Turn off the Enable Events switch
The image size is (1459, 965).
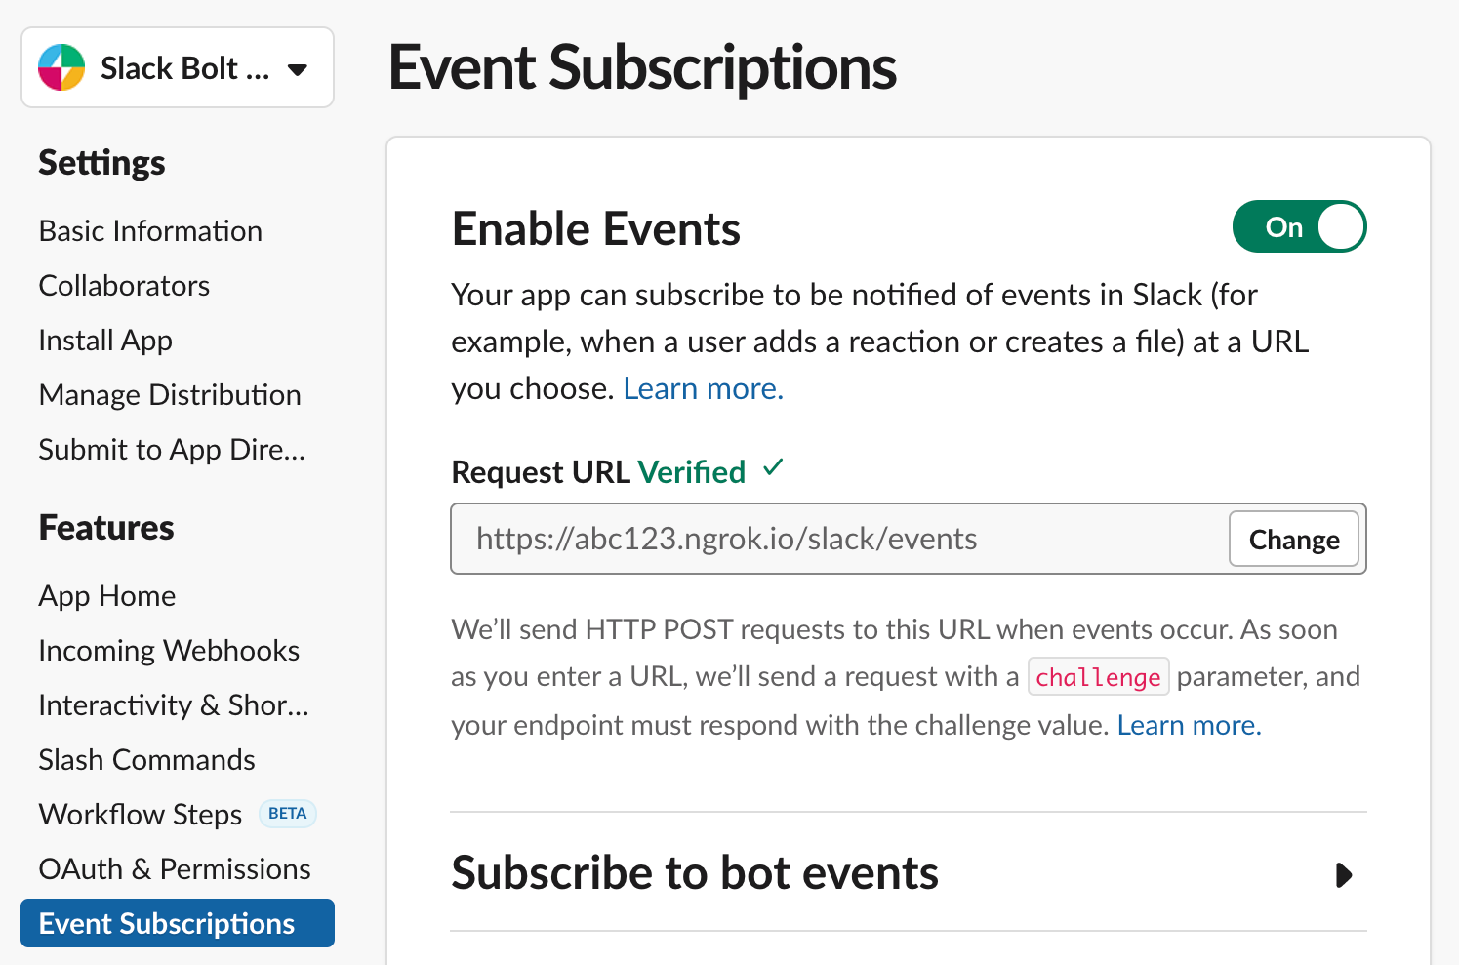pyautogui.click(x=1299, y=226)
